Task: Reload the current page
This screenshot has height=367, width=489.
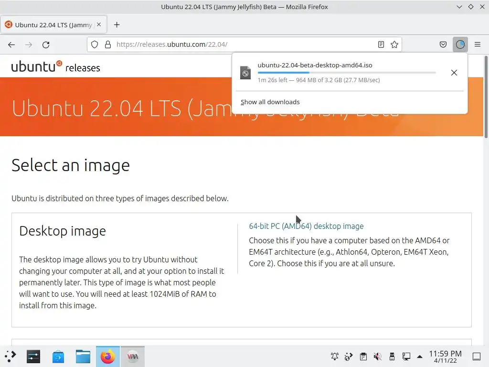Action: click(46, 44)
